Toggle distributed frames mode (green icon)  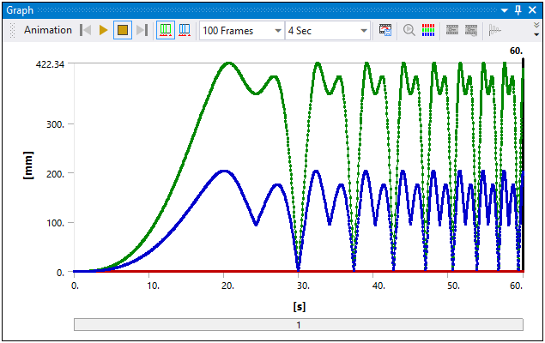pos(166,30)
